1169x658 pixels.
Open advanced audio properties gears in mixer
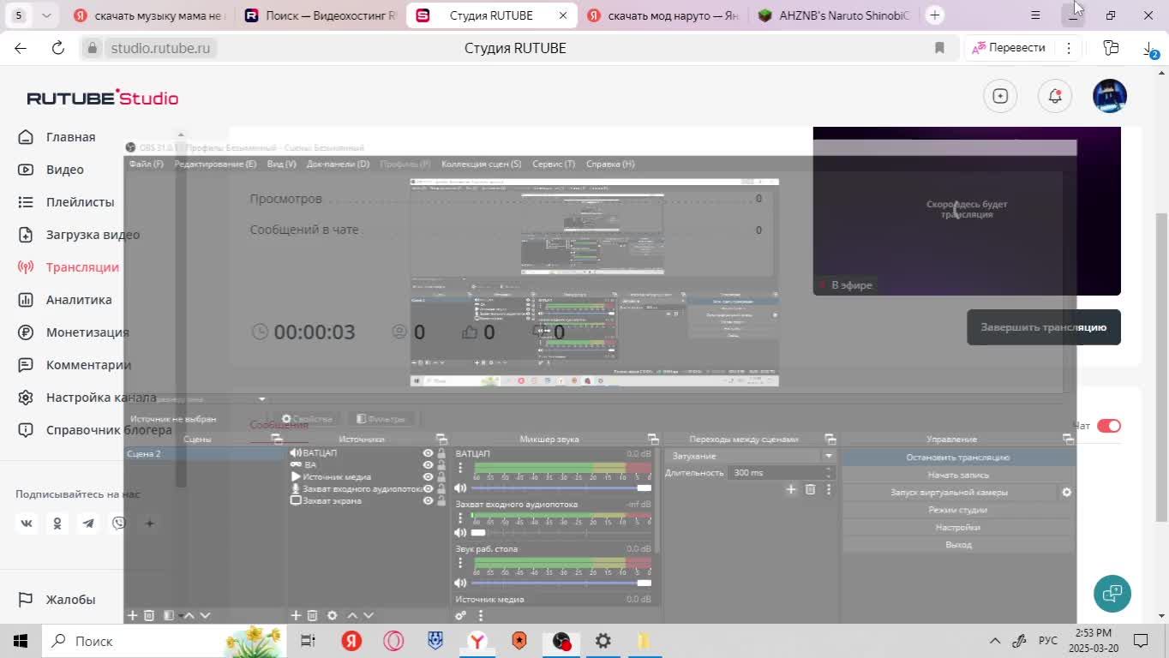coord(460,615)
